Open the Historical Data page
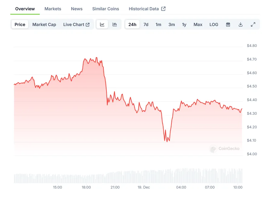Image resolution: width=263 pixels, height=197 pixels. tap(144, 9)
